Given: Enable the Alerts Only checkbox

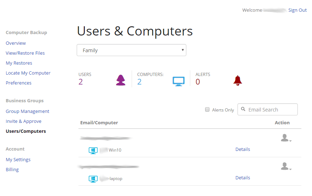Looking at the screenshot, I should 207,110.
